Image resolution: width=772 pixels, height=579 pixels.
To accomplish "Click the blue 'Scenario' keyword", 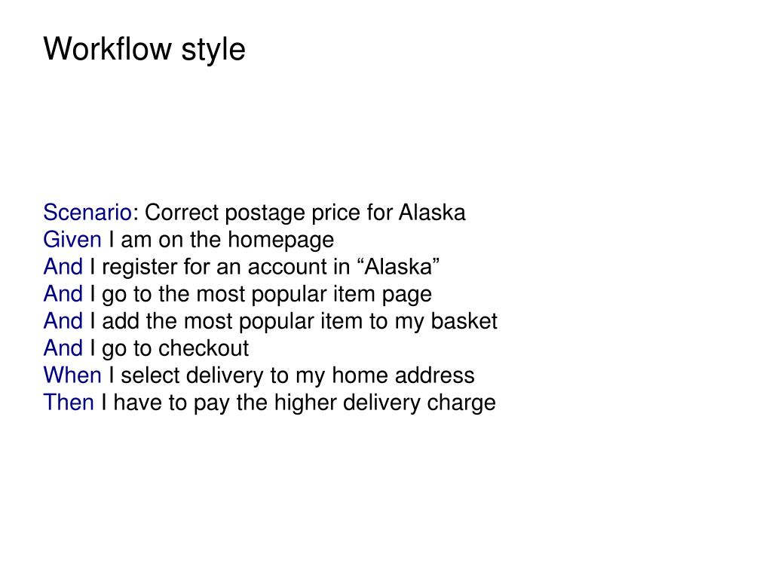I will (x=87, y=213).
